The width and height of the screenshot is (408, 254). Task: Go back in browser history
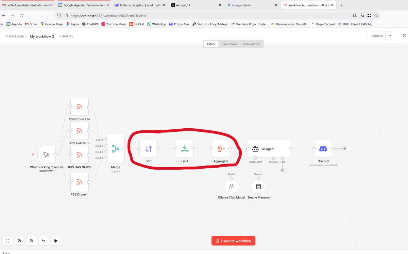pos(3,16)
